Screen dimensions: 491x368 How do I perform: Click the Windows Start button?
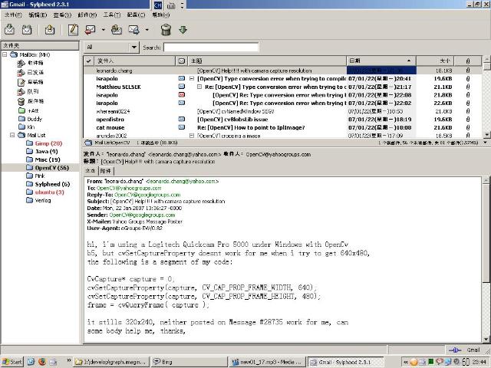tap(12, 362)
